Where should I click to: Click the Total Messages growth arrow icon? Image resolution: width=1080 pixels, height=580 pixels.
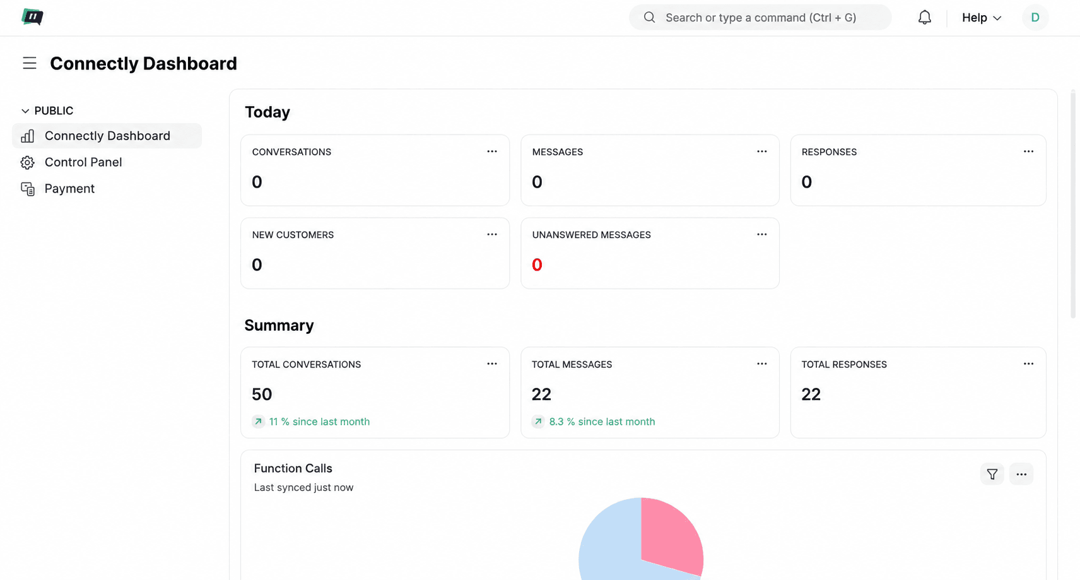click(x=538, y=422)
